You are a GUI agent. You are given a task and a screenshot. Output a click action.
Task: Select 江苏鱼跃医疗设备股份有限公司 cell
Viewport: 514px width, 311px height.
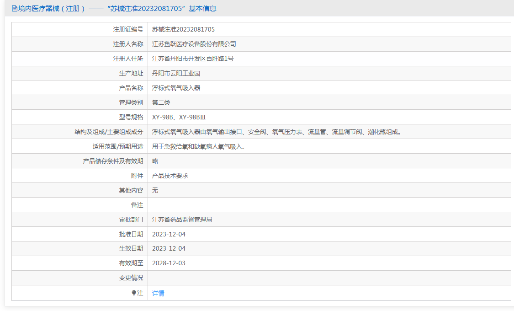pyautogui.click(x=194, y=44)
